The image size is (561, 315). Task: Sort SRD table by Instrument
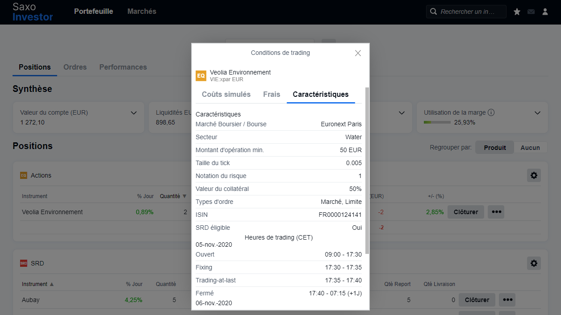tap(38, 284)
